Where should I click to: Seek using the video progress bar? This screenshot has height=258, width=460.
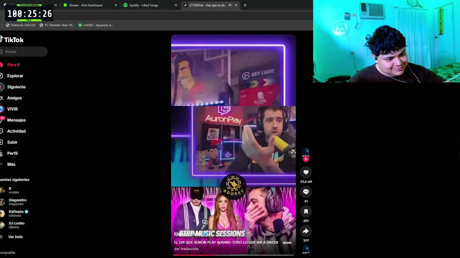[x=233, y=255]
